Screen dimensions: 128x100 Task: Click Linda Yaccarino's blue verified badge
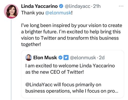coord(61,6)
